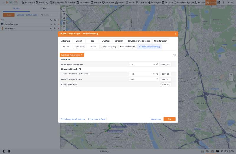Toggle the eye visibility icon on the map
Screen dimensions: 236x154
(64, 14)
